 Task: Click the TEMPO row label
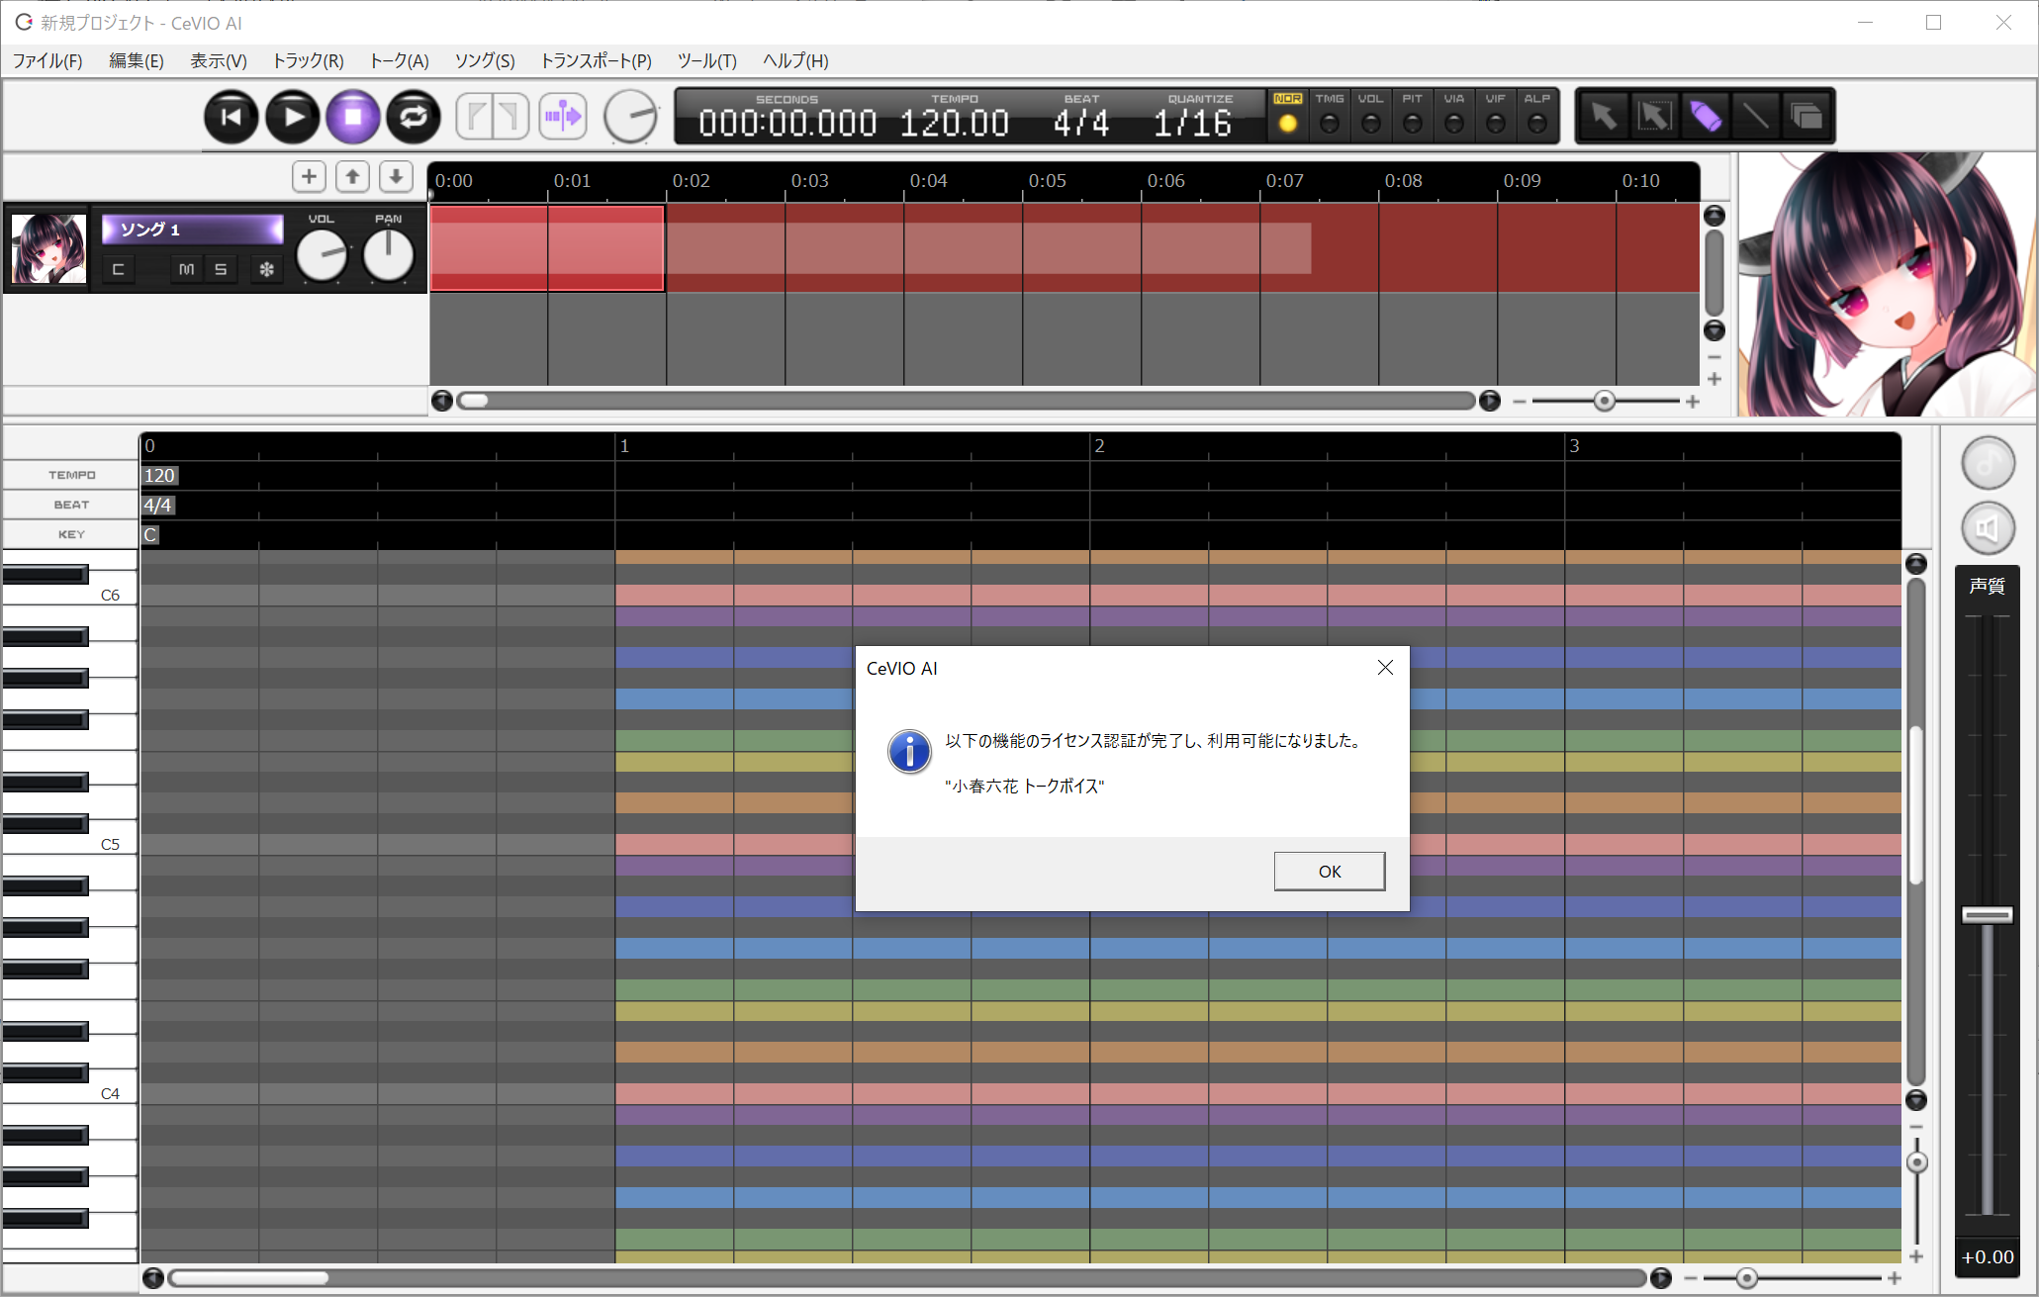click(x=71, y=475)
